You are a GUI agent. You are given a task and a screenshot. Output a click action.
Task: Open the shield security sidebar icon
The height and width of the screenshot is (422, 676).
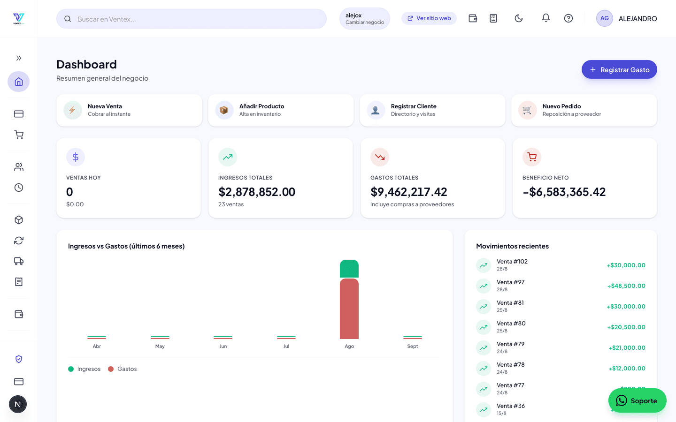tap(19, 359)
